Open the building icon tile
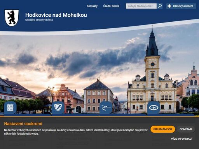The image size is (199, 149). coord(10,107)
